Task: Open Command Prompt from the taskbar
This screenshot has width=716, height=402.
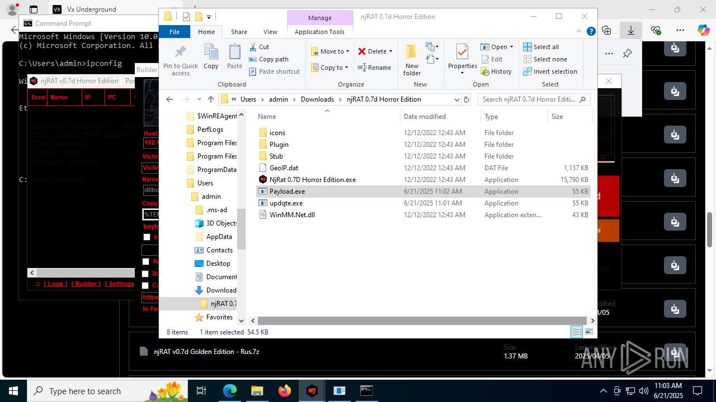Action: [366, 391]
